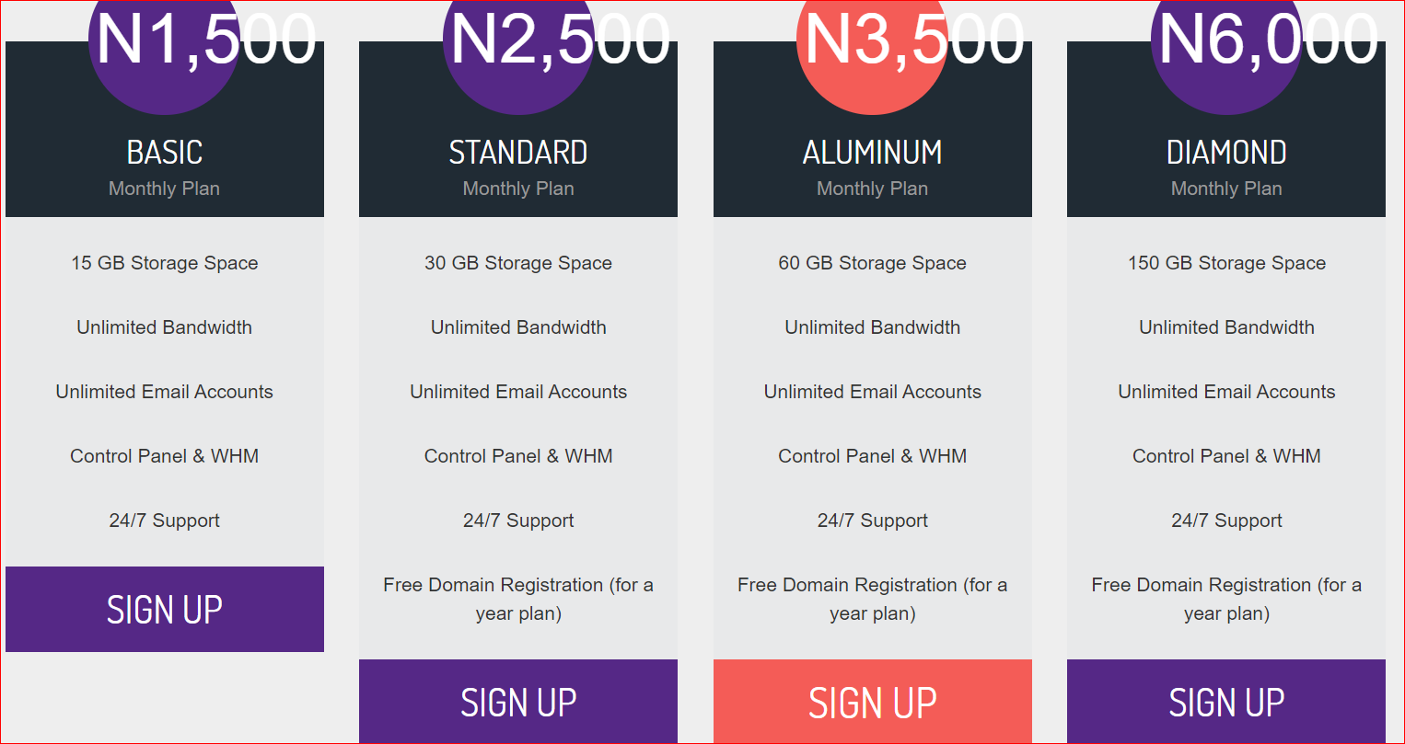Click the DIAMOND plan title
Viewport: 1405px width, 744px height.
(x=1226, y=152)
